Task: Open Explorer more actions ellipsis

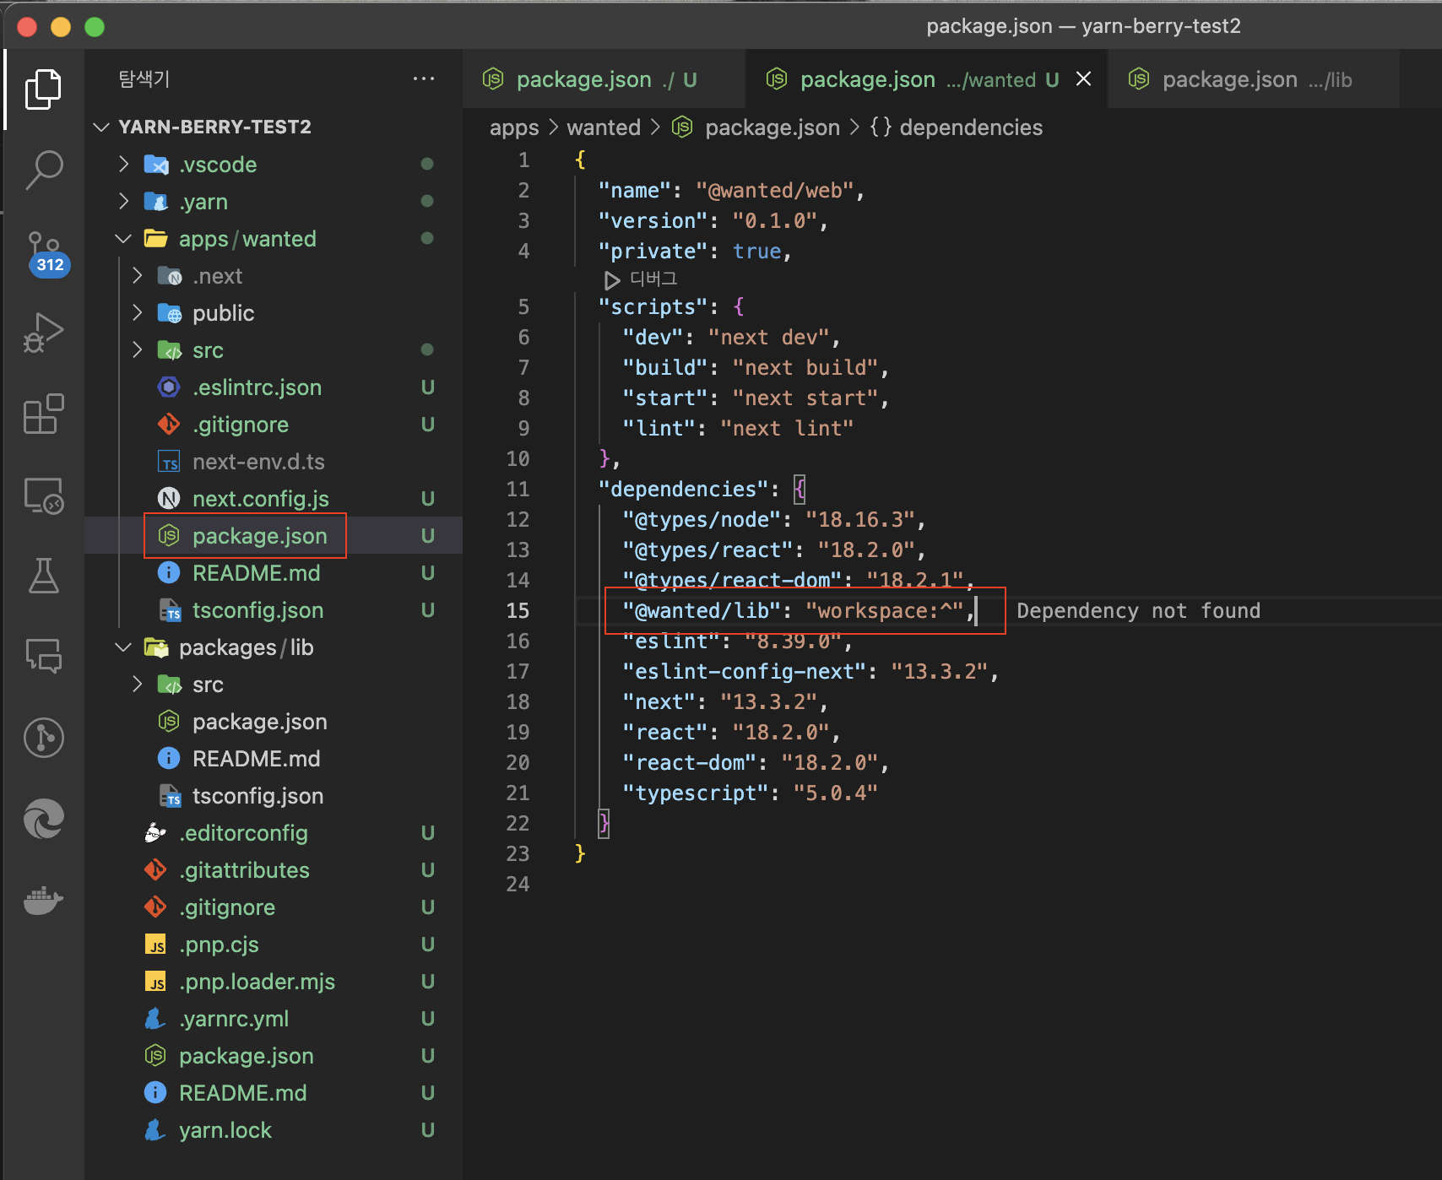Action: pos(424,78)
